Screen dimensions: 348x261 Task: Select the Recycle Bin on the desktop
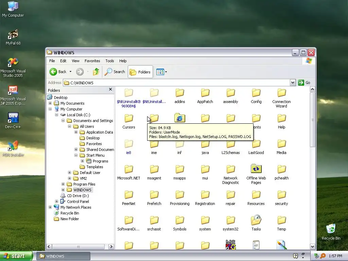pos(331,232)
